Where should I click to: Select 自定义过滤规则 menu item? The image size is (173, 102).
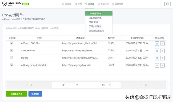pos(99,30)
